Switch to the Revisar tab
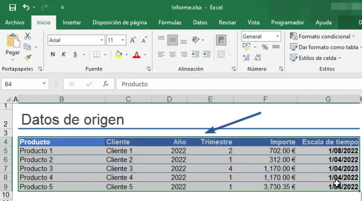Image resolution: width=362 pixels, height=201 pixels. 228,22
